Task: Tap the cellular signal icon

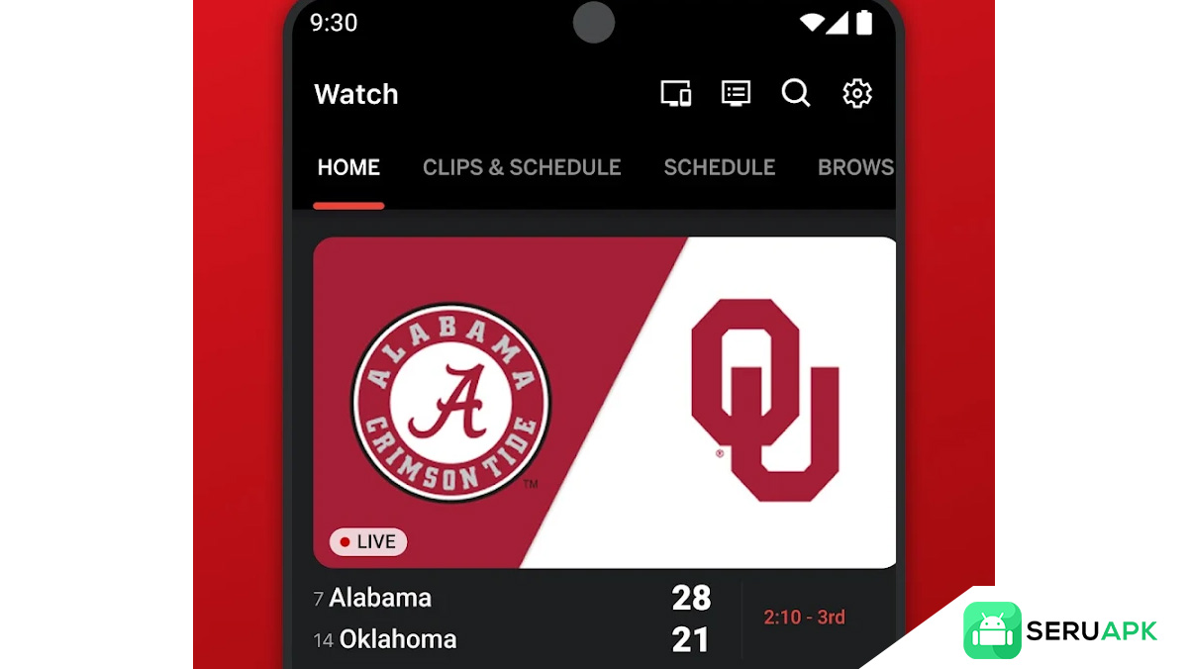Action: click(838, 22)
